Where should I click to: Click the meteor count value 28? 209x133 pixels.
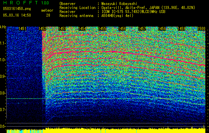click(48, 15)
